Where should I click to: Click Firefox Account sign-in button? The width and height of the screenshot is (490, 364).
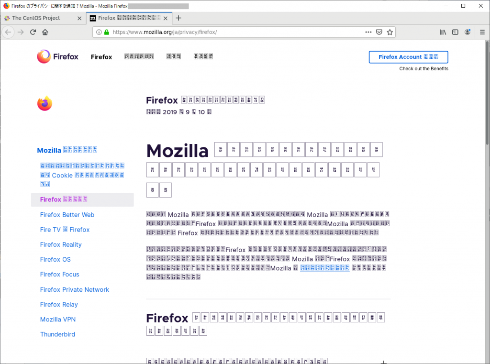(x=409, y=57)
